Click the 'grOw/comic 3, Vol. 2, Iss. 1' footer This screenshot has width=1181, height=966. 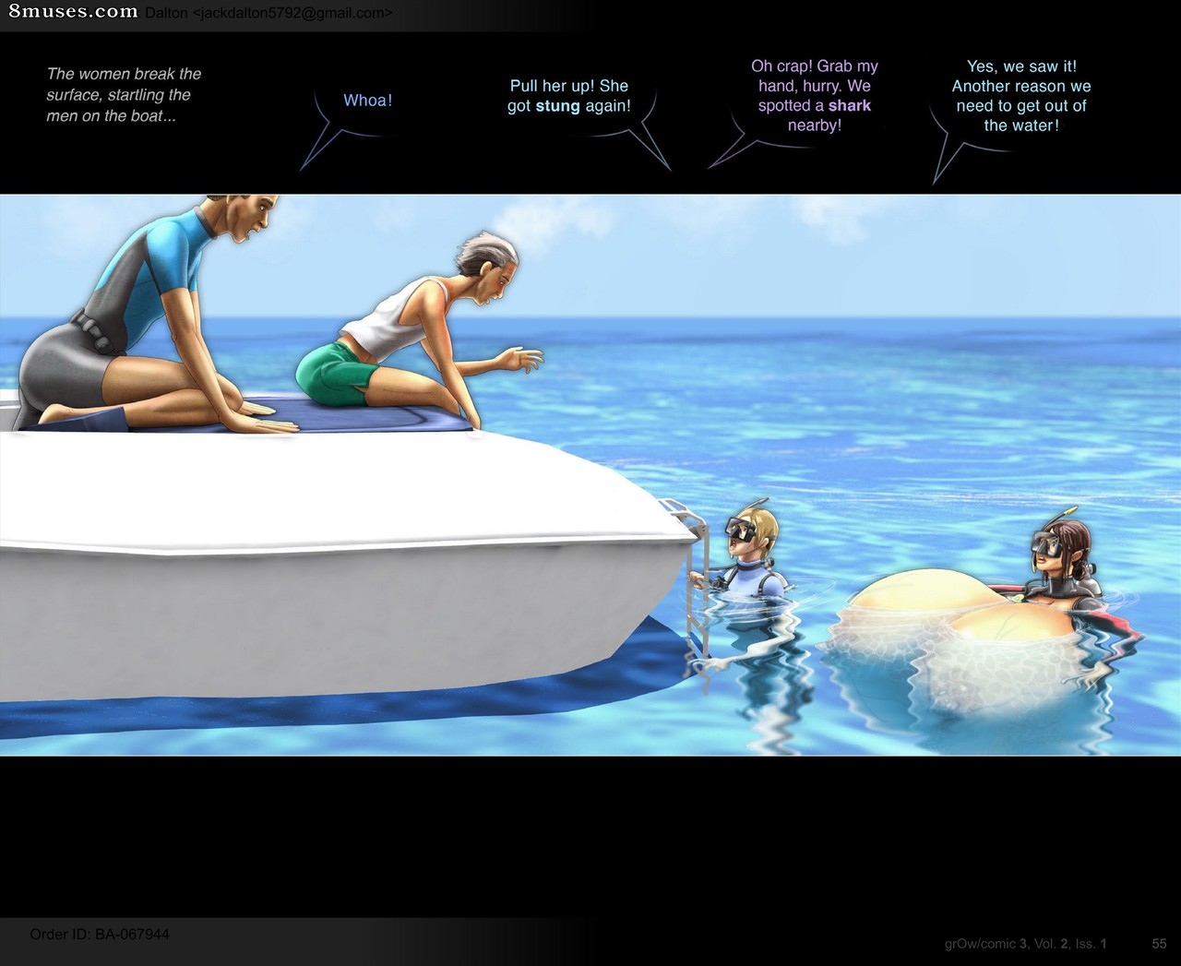1025,943
